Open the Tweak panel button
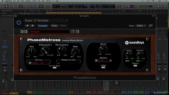The height and width of the screenshot is (95, 169). pyautogui.click(x=135, y=66)
